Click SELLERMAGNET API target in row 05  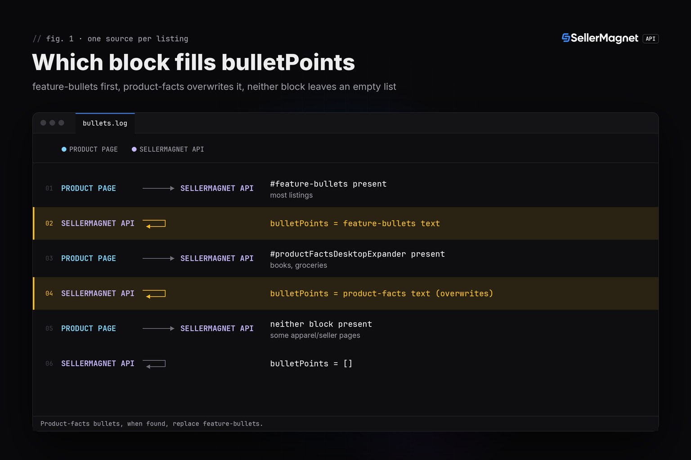click(217, 328)
